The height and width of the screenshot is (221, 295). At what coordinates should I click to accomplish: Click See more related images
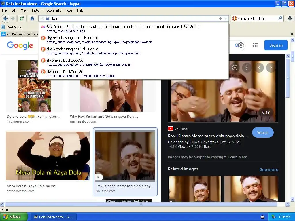coord(269,169)
